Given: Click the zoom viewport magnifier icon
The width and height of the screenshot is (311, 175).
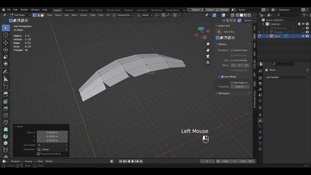Looking at the screenshot, I should point(207,44).
